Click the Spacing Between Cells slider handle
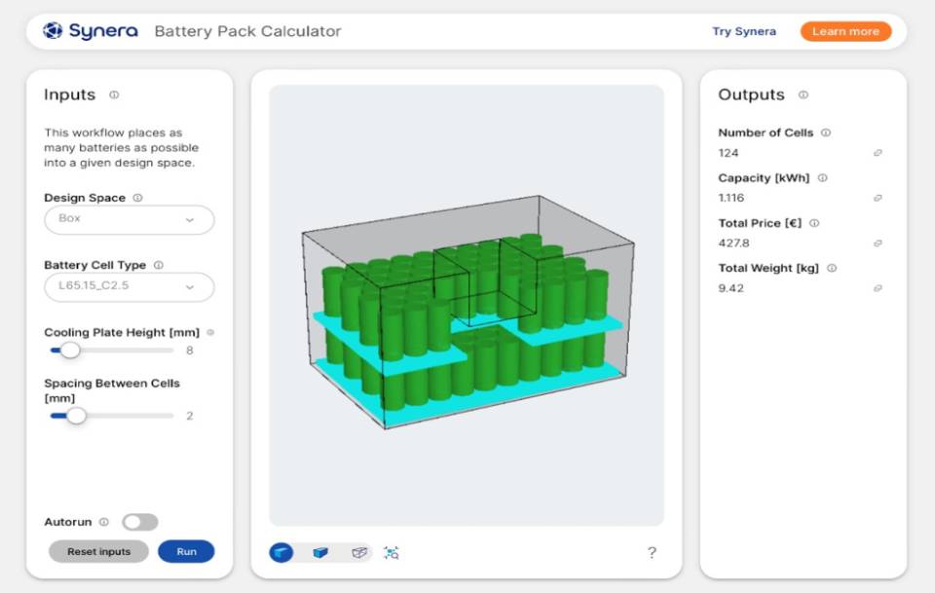The width and height of the screenshot is (935, 593). 76,416
